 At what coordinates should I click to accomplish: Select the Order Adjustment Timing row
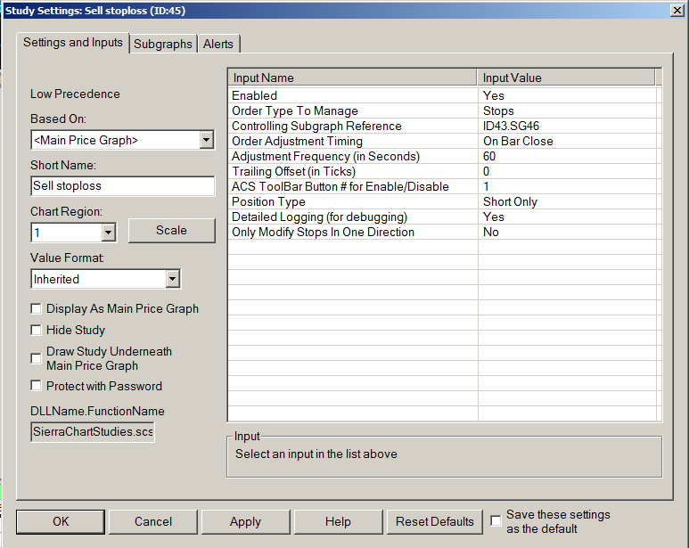(x=444, y=141)
